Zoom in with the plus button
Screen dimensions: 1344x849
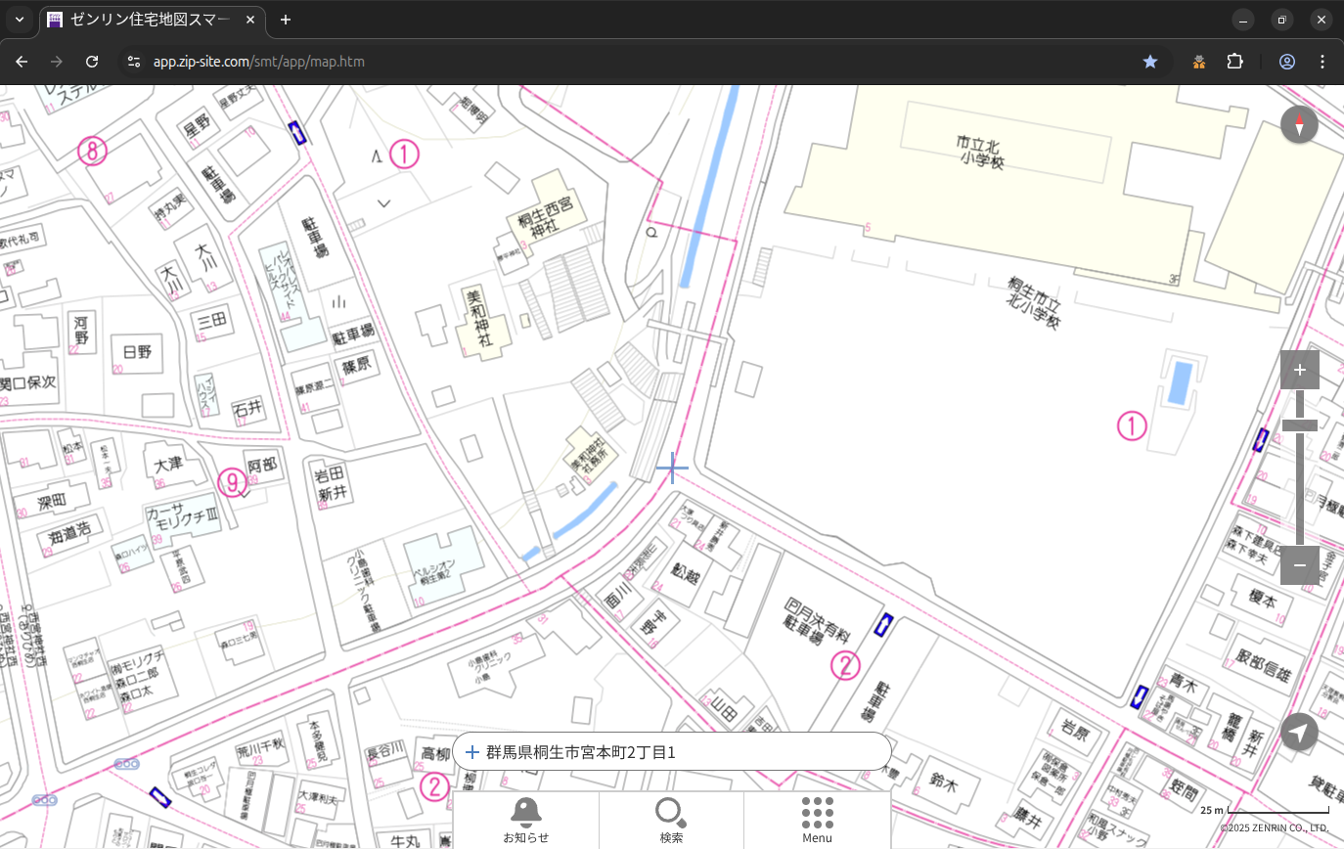[x=1299, y=370]
